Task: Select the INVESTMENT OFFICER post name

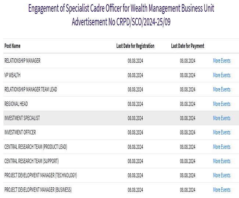Action: [x=20, y=132]
